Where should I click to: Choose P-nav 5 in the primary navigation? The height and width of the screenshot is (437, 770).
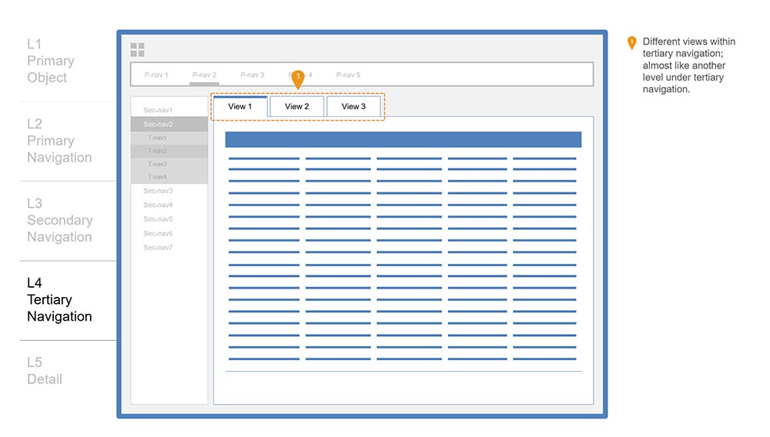click(x=348, y=75)
